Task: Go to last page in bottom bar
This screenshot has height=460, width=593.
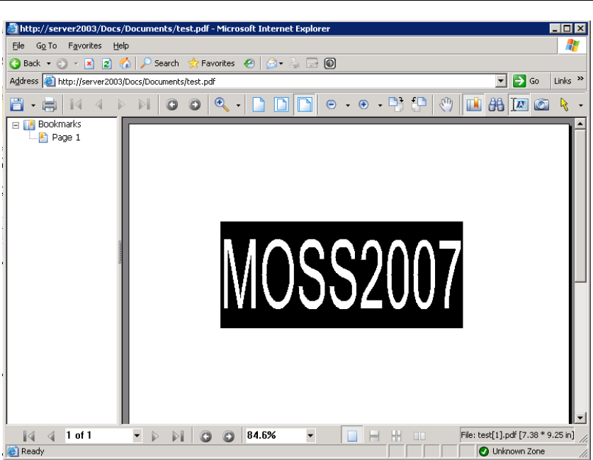Action: [x=178, y=436]
